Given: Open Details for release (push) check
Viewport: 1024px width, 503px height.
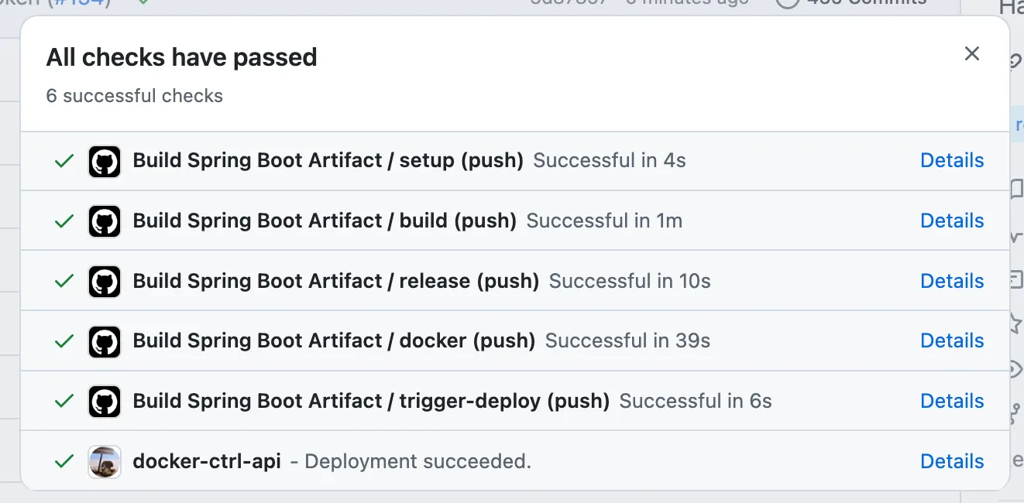Looking at the screenshot, I should point(952,281).
